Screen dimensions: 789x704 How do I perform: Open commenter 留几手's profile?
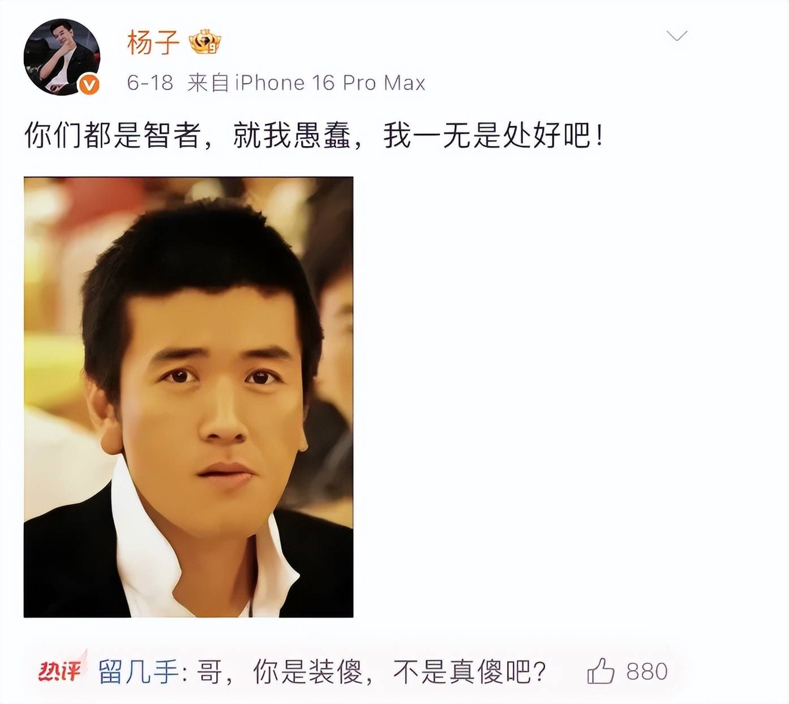pos(138,672)
